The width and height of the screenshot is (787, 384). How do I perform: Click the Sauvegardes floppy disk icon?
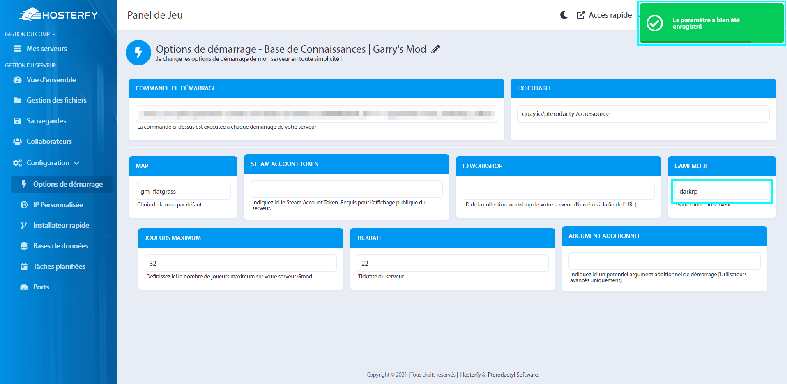tap(17, 121)
